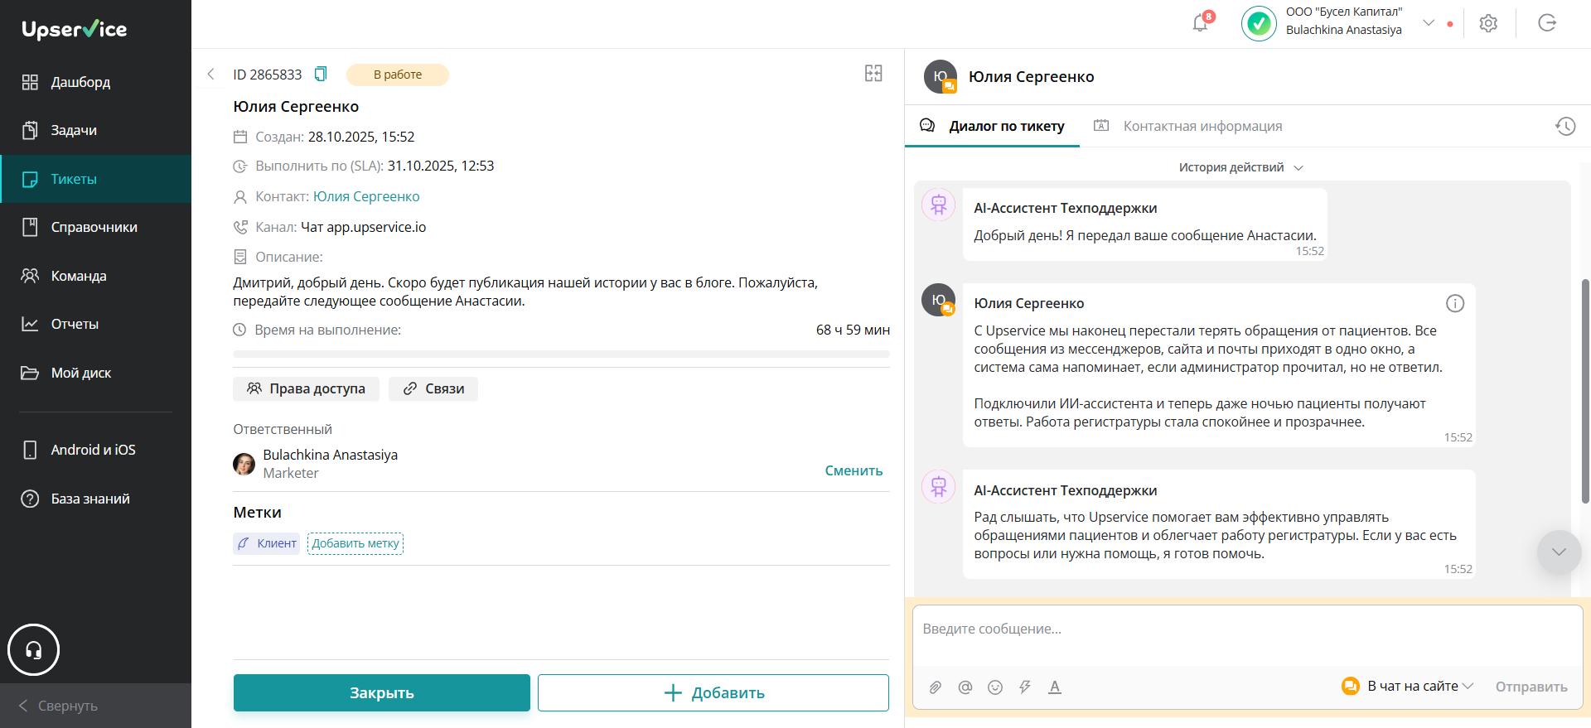Open Команда in the sidebar
This screenshot has width=1591, height=728.
(x=96, y=276)
